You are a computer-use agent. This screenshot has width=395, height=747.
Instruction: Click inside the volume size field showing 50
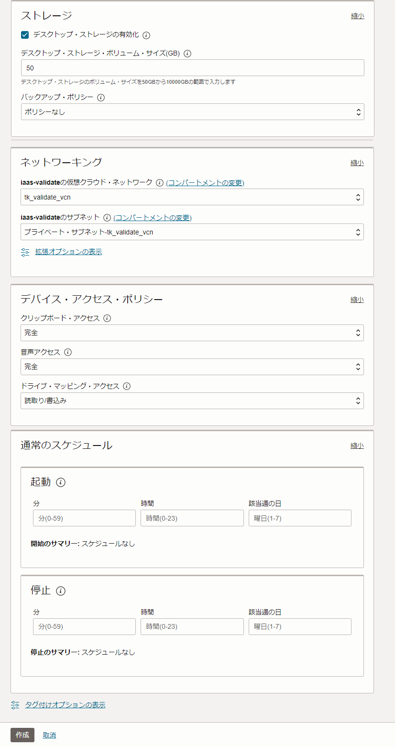[191, 67]
